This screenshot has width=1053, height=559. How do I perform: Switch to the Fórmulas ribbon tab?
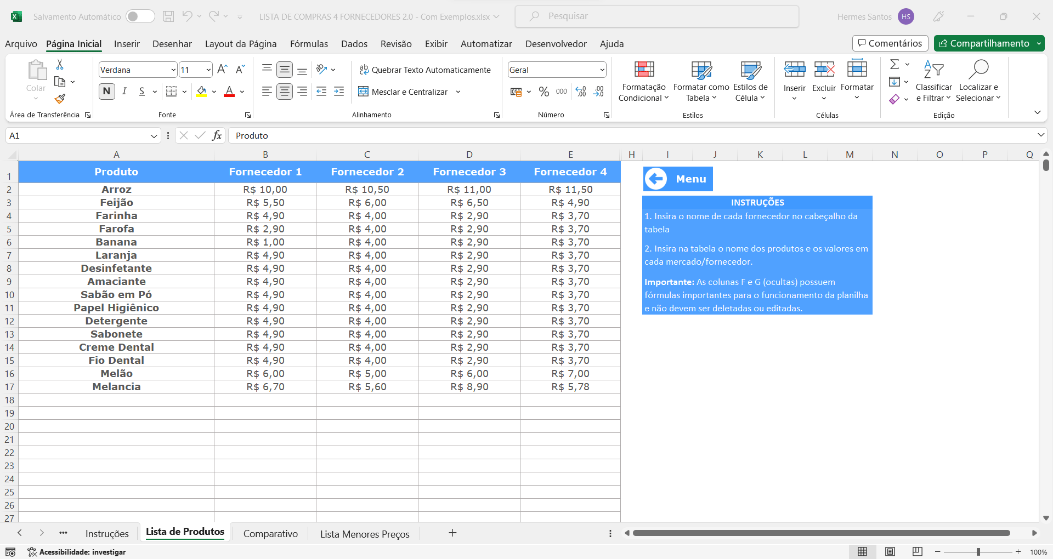pos(309,44)
